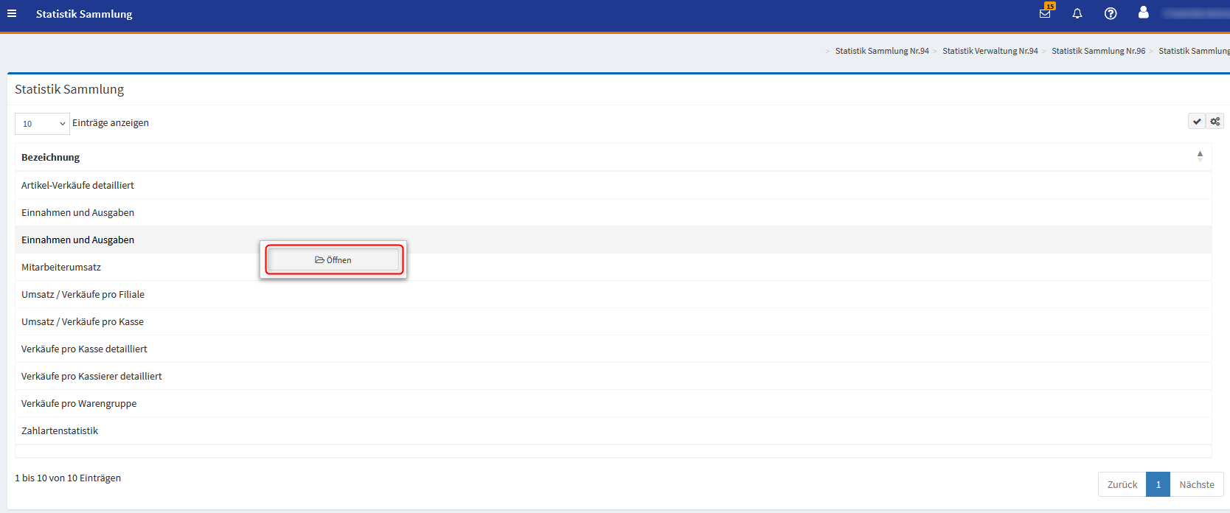Select the Verkäufe pro Warengruppe row
Viewport: 1230px width, 513px height.
(79, 403)
